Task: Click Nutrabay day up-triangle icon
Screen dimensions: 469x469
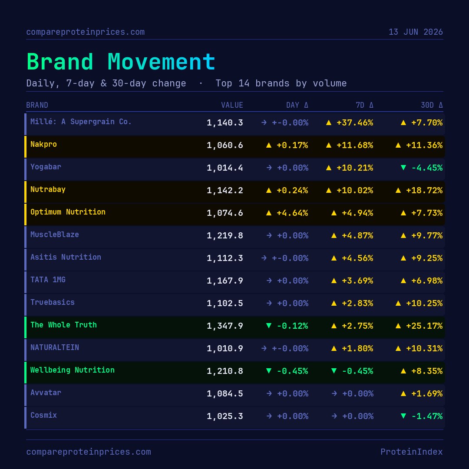Action: click(x=269, y=190)
